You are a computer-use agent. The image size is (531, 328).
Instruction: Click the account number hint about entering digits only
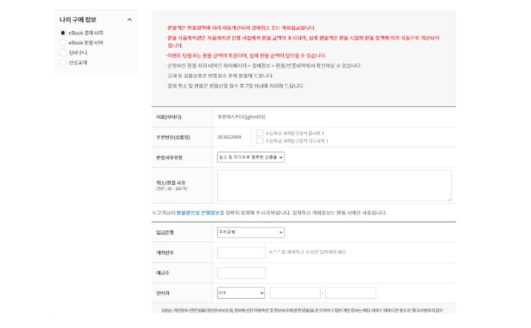308,252
